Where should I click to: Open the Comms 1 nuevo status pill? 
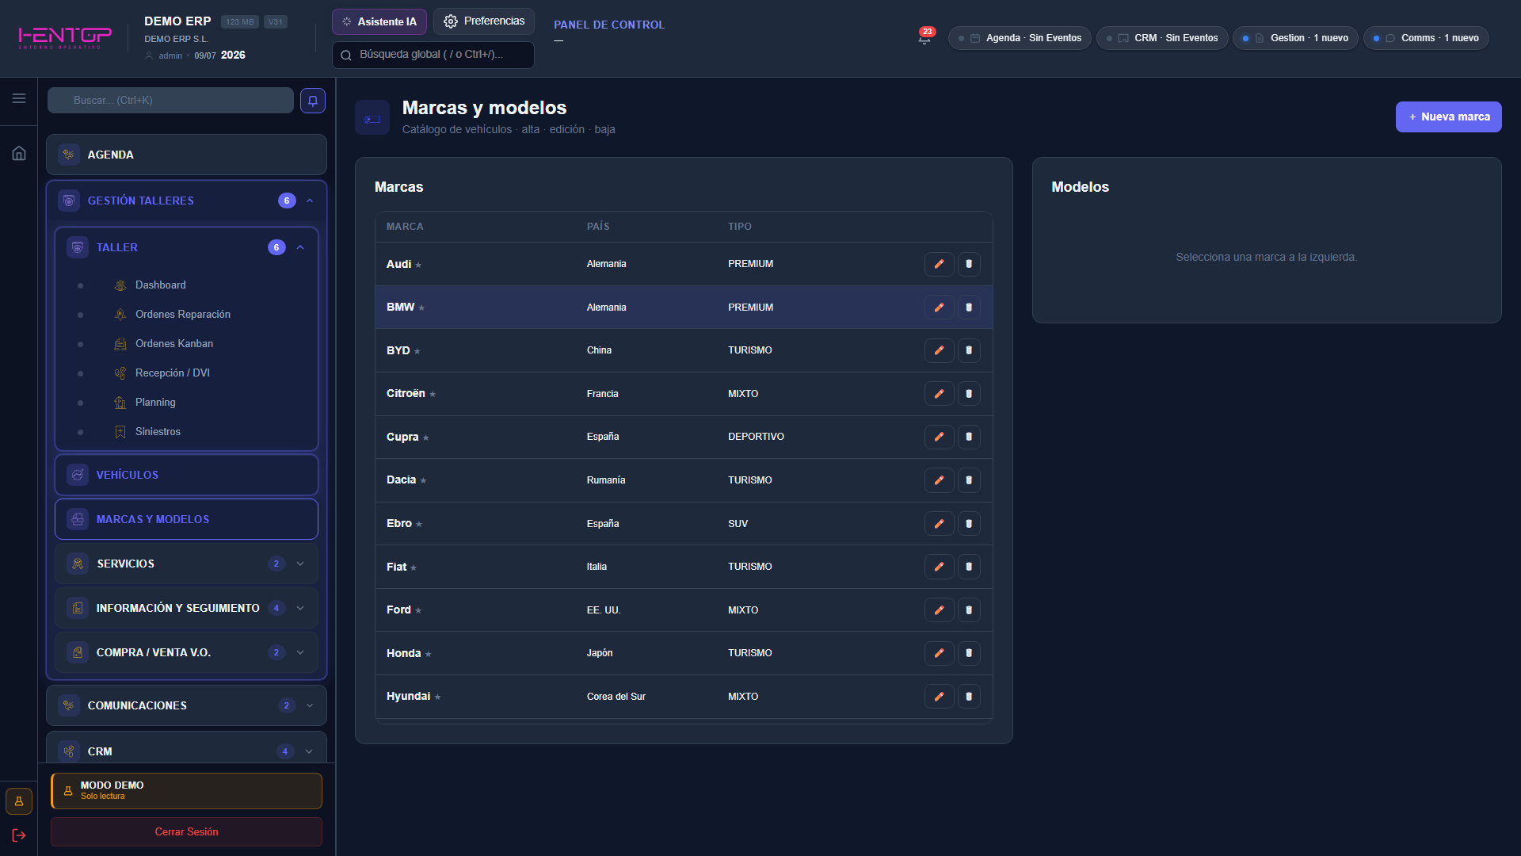click(1426, 38)
